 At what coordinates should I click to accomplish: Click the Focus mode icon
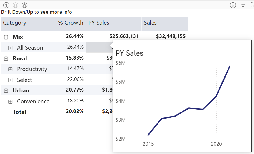point(252,5)
